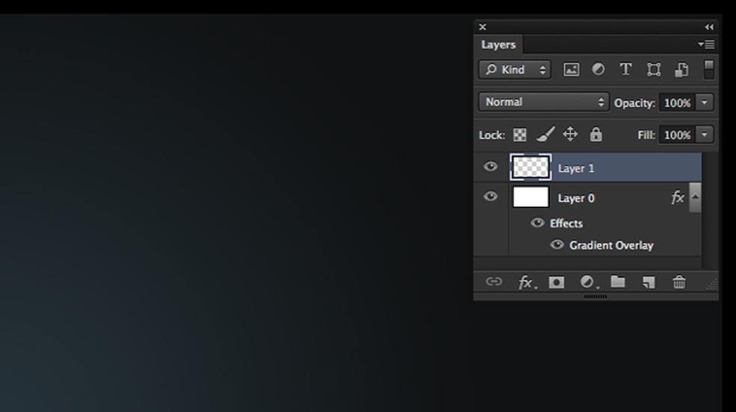Filter layers by shape layers icon
This screenshot has width=736, height=412.
pyautogui.click(x=654, y=70)
